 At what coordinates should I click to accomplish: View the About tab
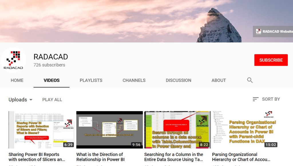click(219, 80)
